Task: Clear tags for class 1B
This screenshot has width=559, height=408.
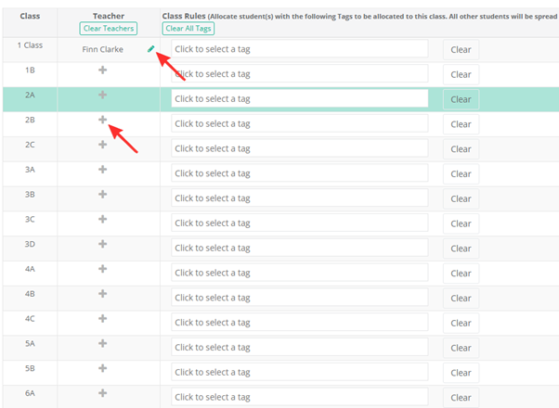Action: pyautogui.click(x=461, y=75)
